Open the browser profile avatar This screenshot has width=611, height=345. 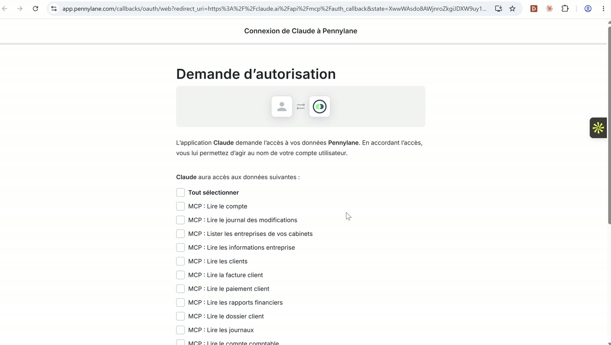point(588,9)
